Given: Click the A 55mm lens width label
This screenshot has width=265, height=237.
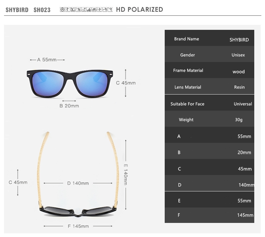Looking at the screenshot, I should 47,60.
